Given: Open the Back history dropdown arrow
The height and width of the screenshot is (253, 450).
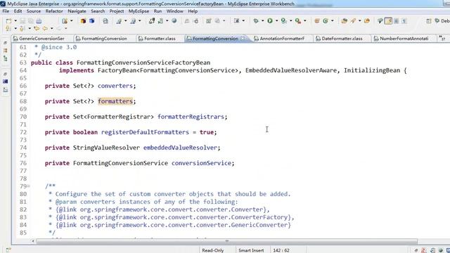Looking at the screenshot, I should click(51, 28).
